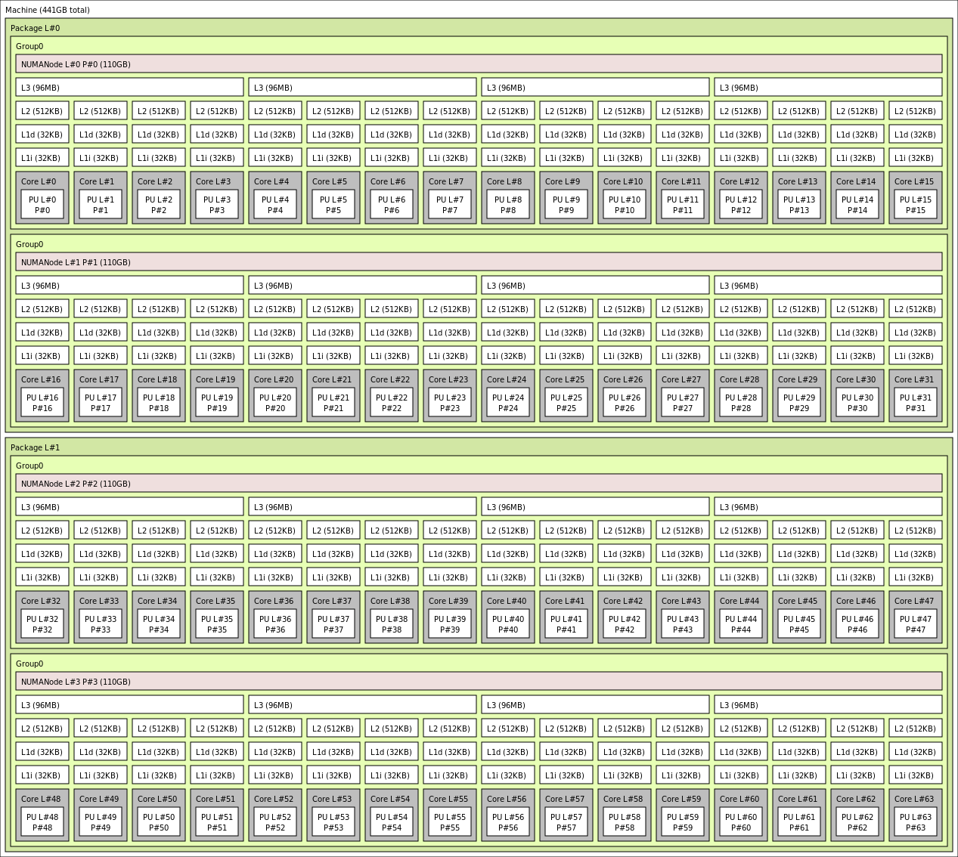
Task: Click PU L#0 P#0
Action: (x=42, y=203)
